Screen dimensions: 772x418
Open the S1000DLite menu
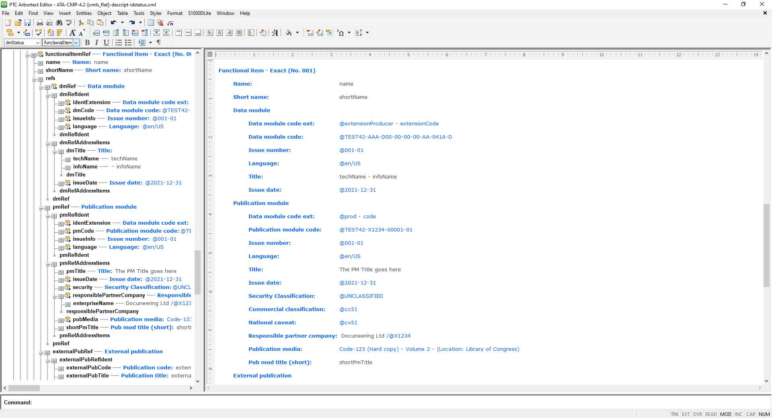coord(199,13)
